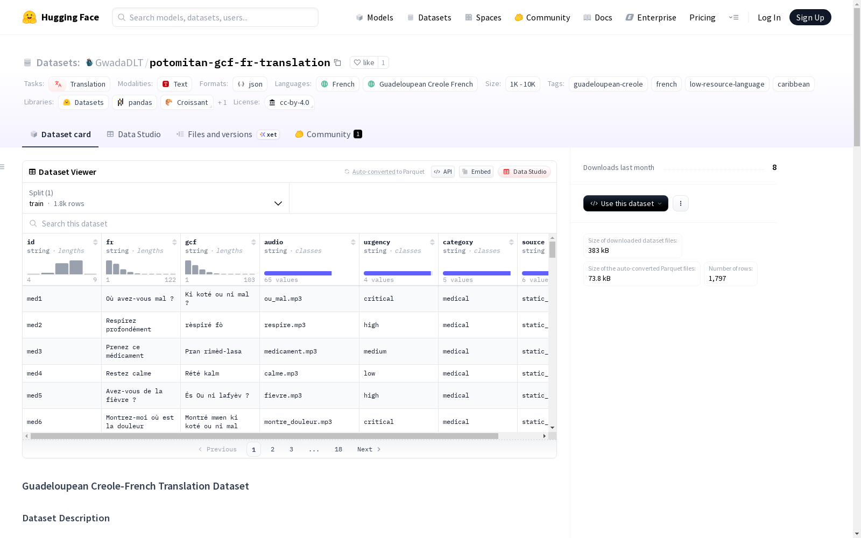Click the cc-by-4.0 license tag
Screen dimensions: 861x538
coord(290,102)
